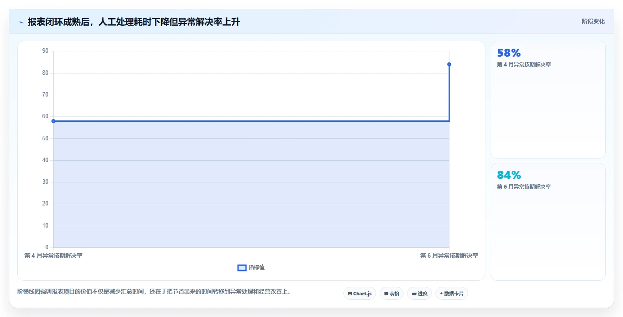Toggle the 指标值 legend item

tap(251, 267)
